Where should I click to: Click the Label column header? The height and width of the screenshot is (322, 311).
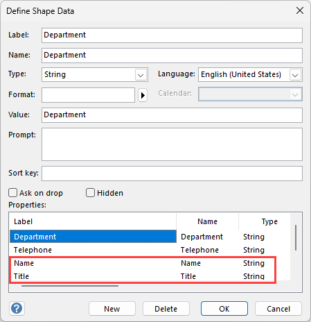click(x=93, y=221)
